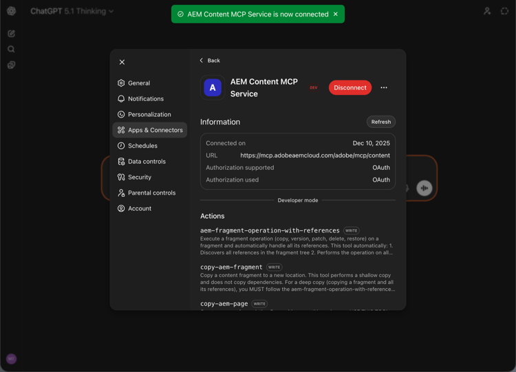The width and height of the screenshot is (516, 372).
Task: Open the ChatGPT 5.1 Thinking model dropdown
Action: pyautogui.click(x=72, y=11)
